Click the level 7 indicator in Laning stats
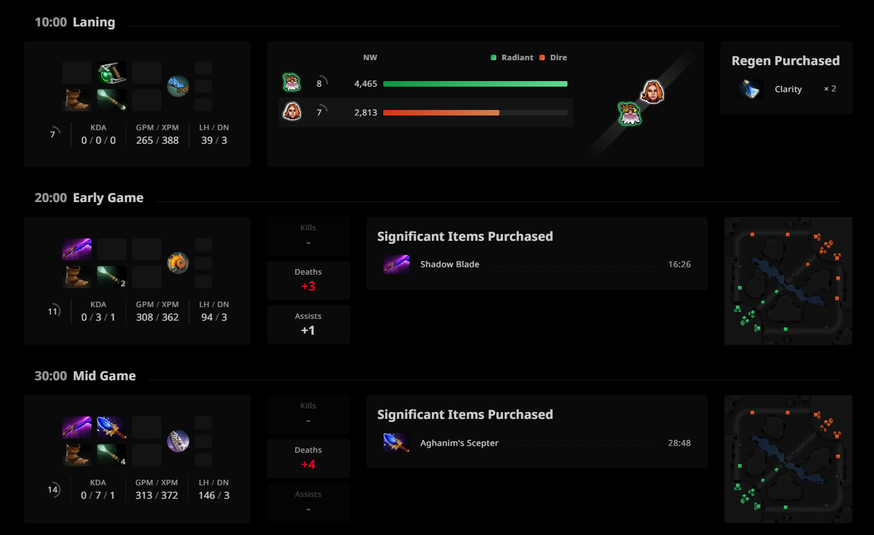Image resolution: width=874 pixels, height=535 pixels. (x=54, y=134)
